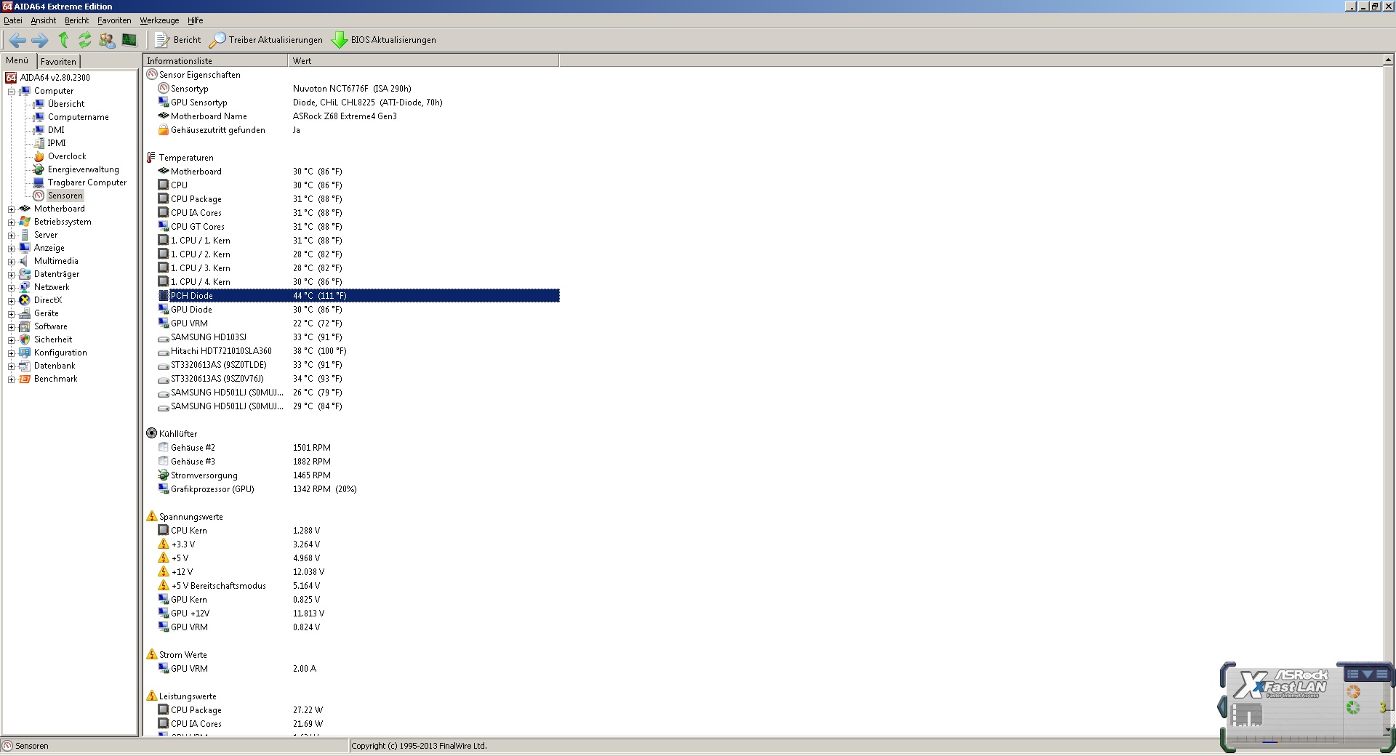Screen dimensions: 1396x756
Task: Click XFast LAN traffic graph icon
Action: (x=1247, y=715)
